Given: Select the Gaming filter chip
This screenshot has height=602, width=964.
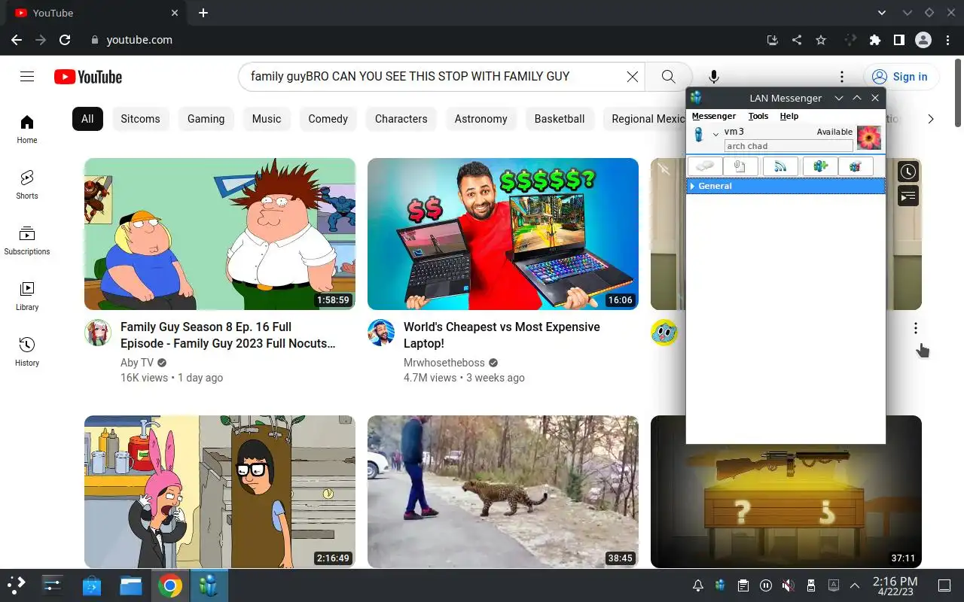Looking at the screenshot, I should [206, 119].
